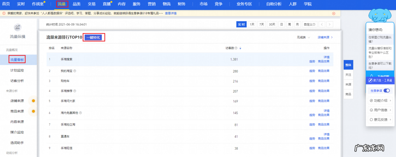Viewport: 396px width, 157px height.
Task: Open 趋势 for the 我的淘宝 row
Action: click(312, 71)
